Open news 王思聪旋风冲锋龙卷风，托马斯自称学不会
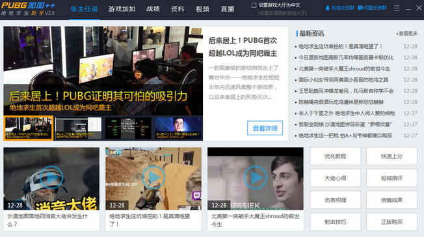This screenshot has height=237, width=424. tap(346, 91)
